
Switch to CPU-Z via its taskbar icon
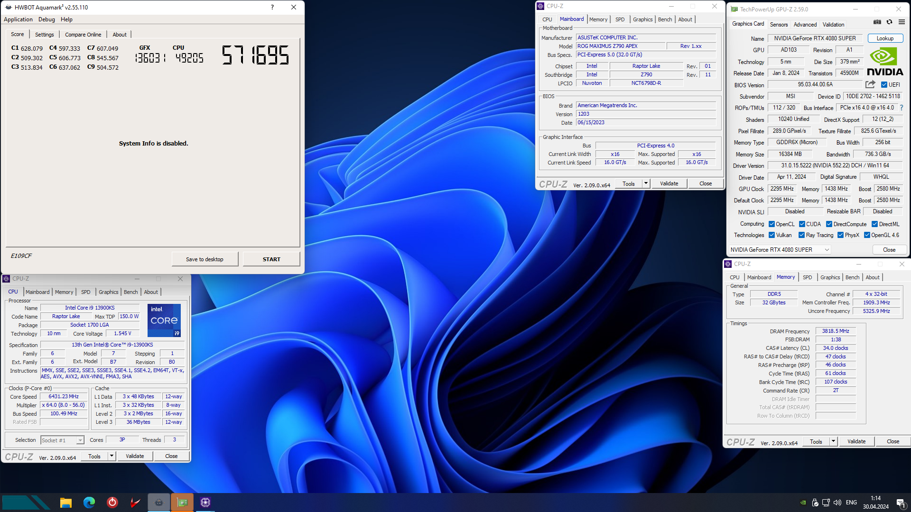205,503
